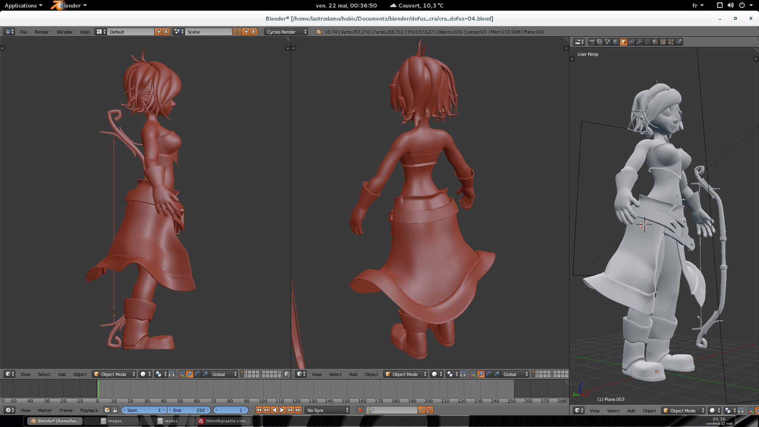Viewport: 759px width, 427px height.
Task: Click insert keyframe key icon in timeline
Action: [x=421, y=410]
